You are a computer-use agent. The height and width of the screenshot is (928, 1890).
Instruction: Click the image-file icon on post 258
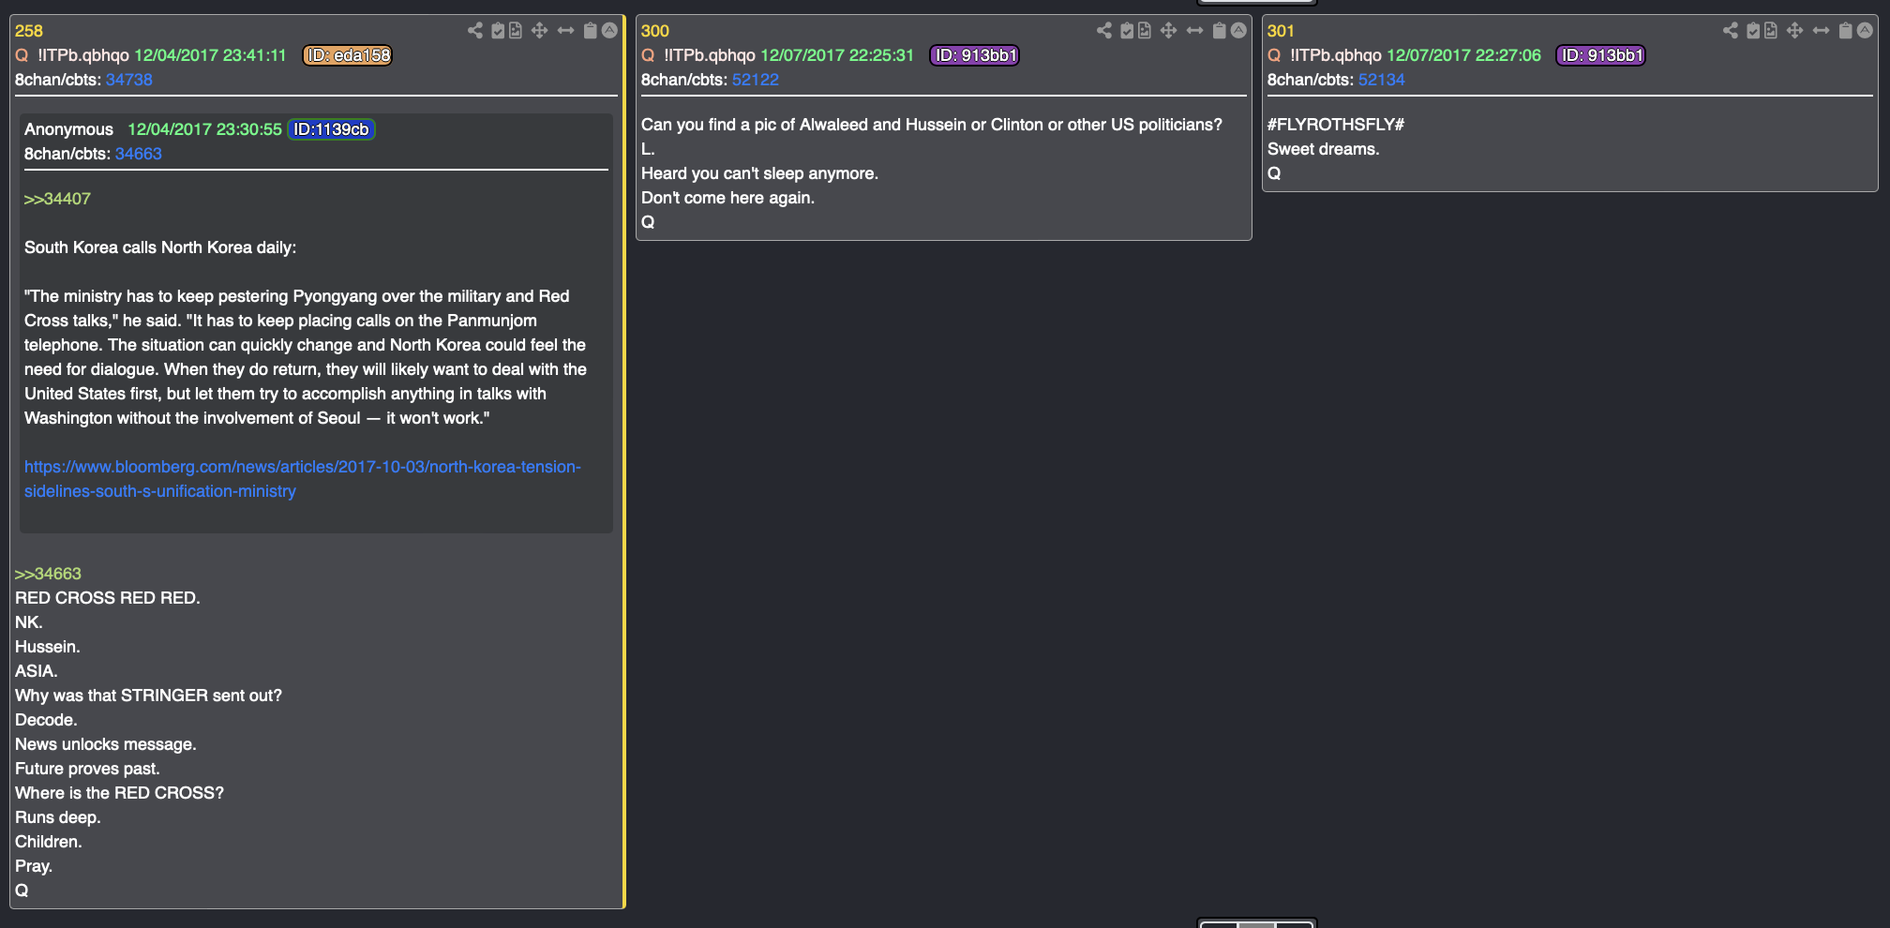[x=516, y=31]
